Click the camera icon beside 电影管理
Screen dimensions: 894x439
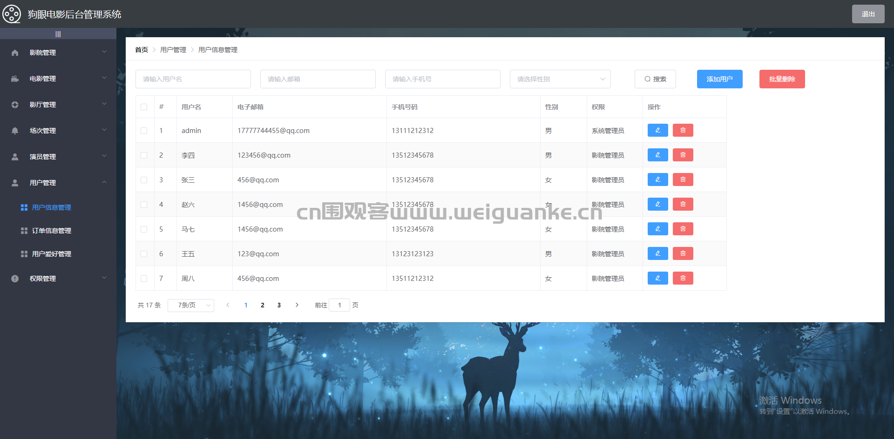tap(15, 79)
